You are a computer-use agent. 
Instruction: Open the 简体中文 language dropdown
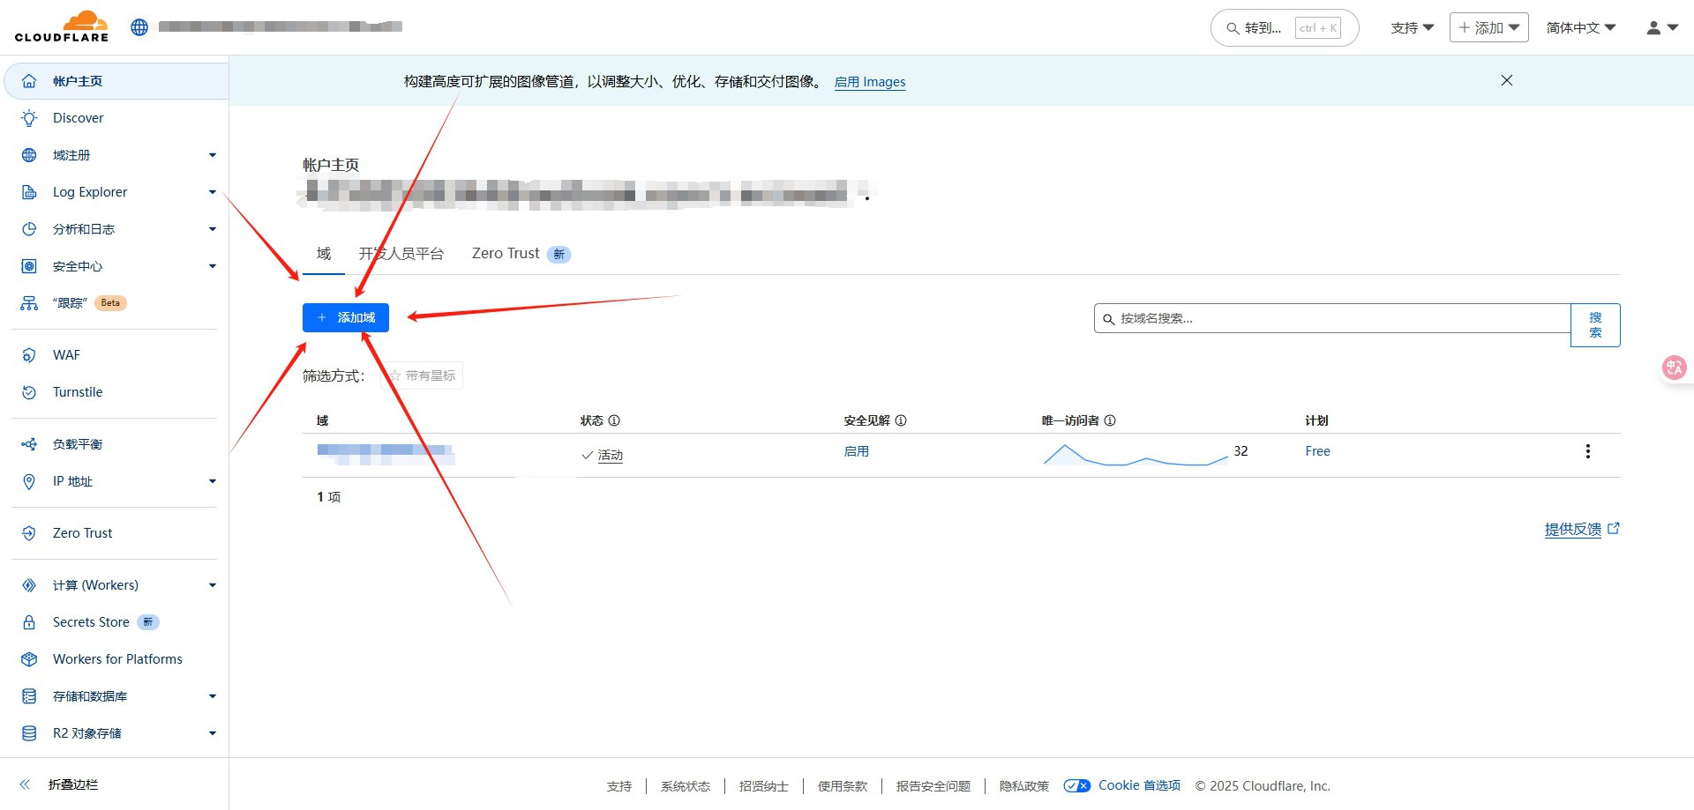pyautogui.click(x=1580, y=28)
